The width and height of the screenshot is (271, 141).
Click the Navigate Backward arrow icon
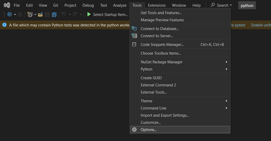[10, 14]
